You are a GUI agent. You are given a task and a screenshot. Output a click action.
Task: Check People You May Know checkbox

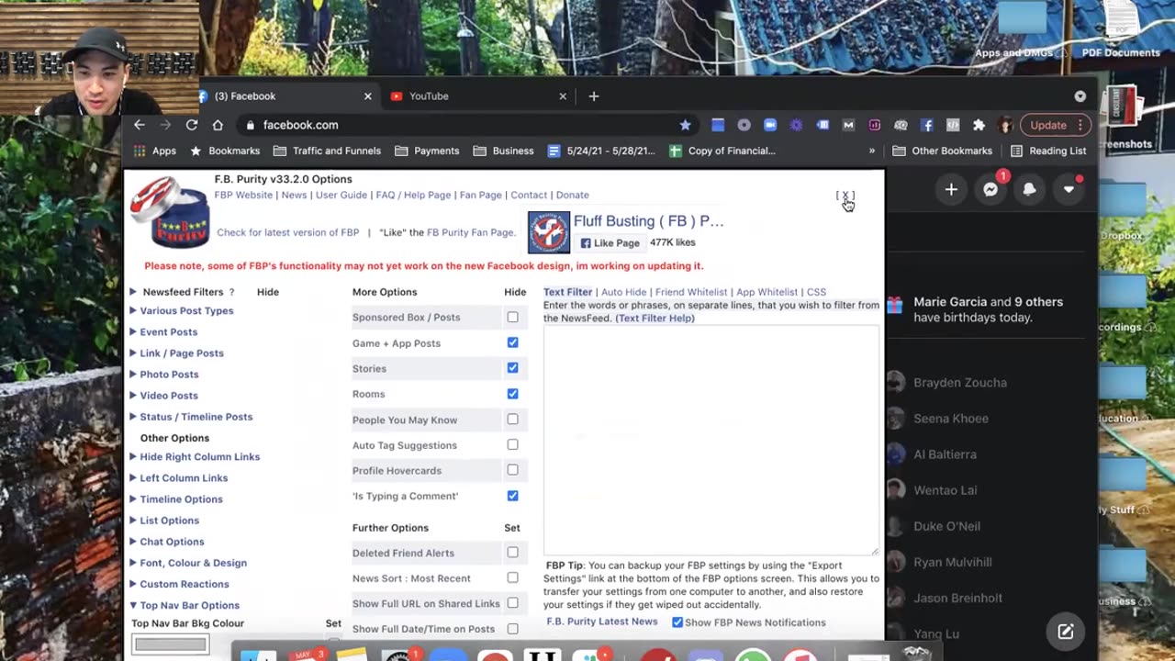tap(512, 420)
